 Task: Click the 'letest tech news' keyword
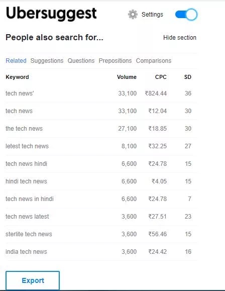27,146
